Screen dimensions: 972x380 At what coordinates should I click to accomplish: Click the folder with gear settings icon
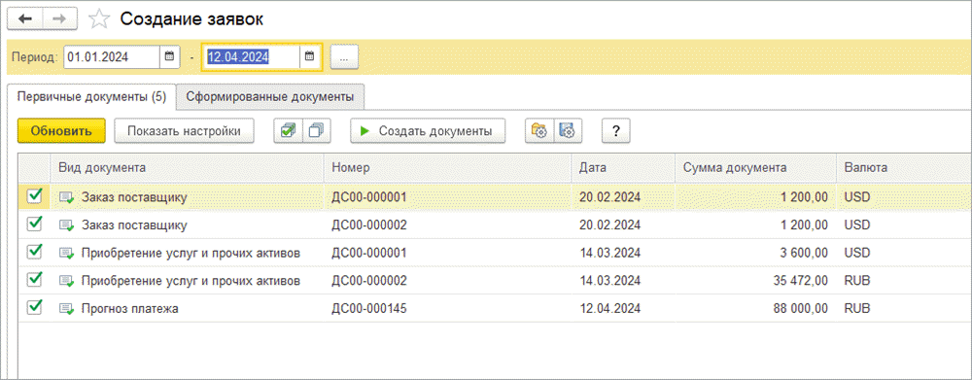point(539,131)
